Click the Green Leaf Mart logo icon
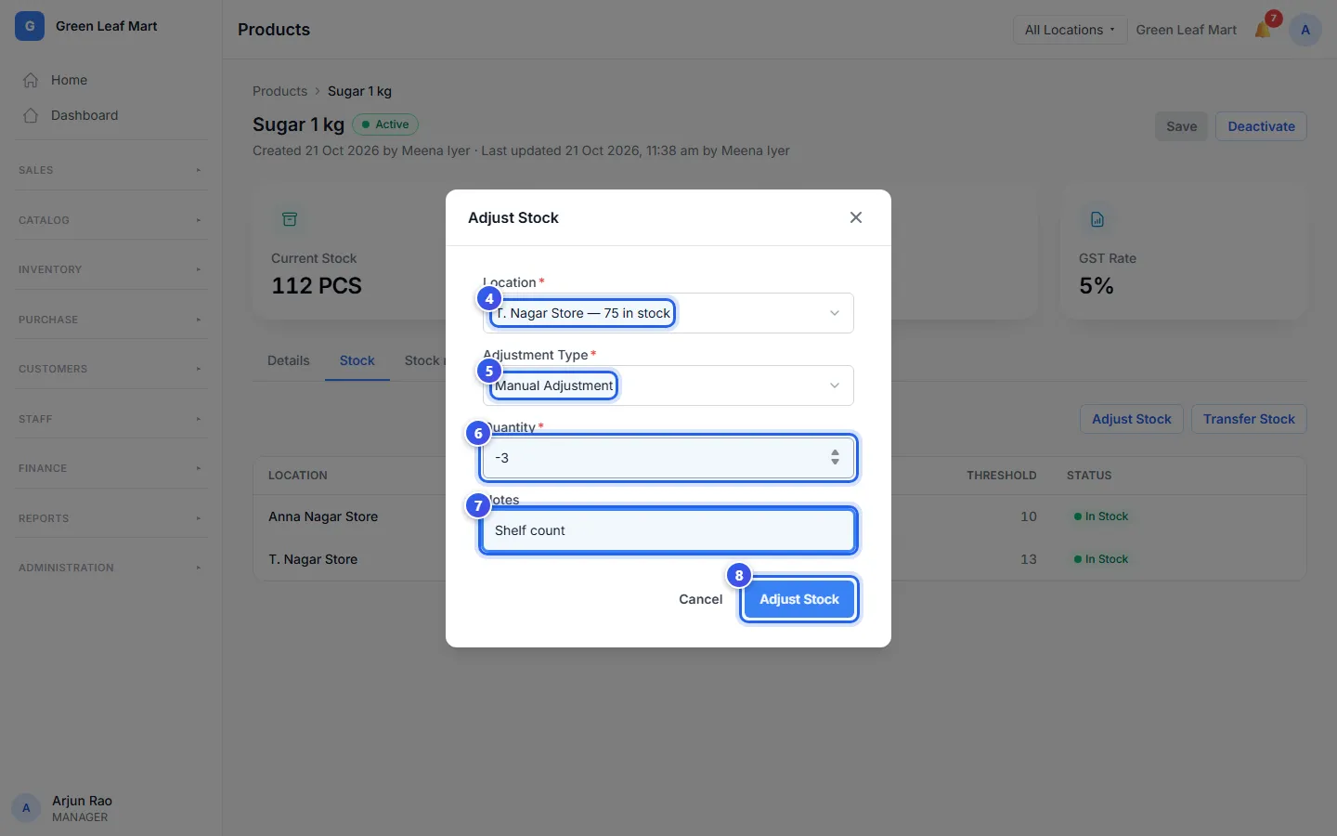The height and width of the screenshot is (836, 1337). pyautogui.click(x=30, y=26)
